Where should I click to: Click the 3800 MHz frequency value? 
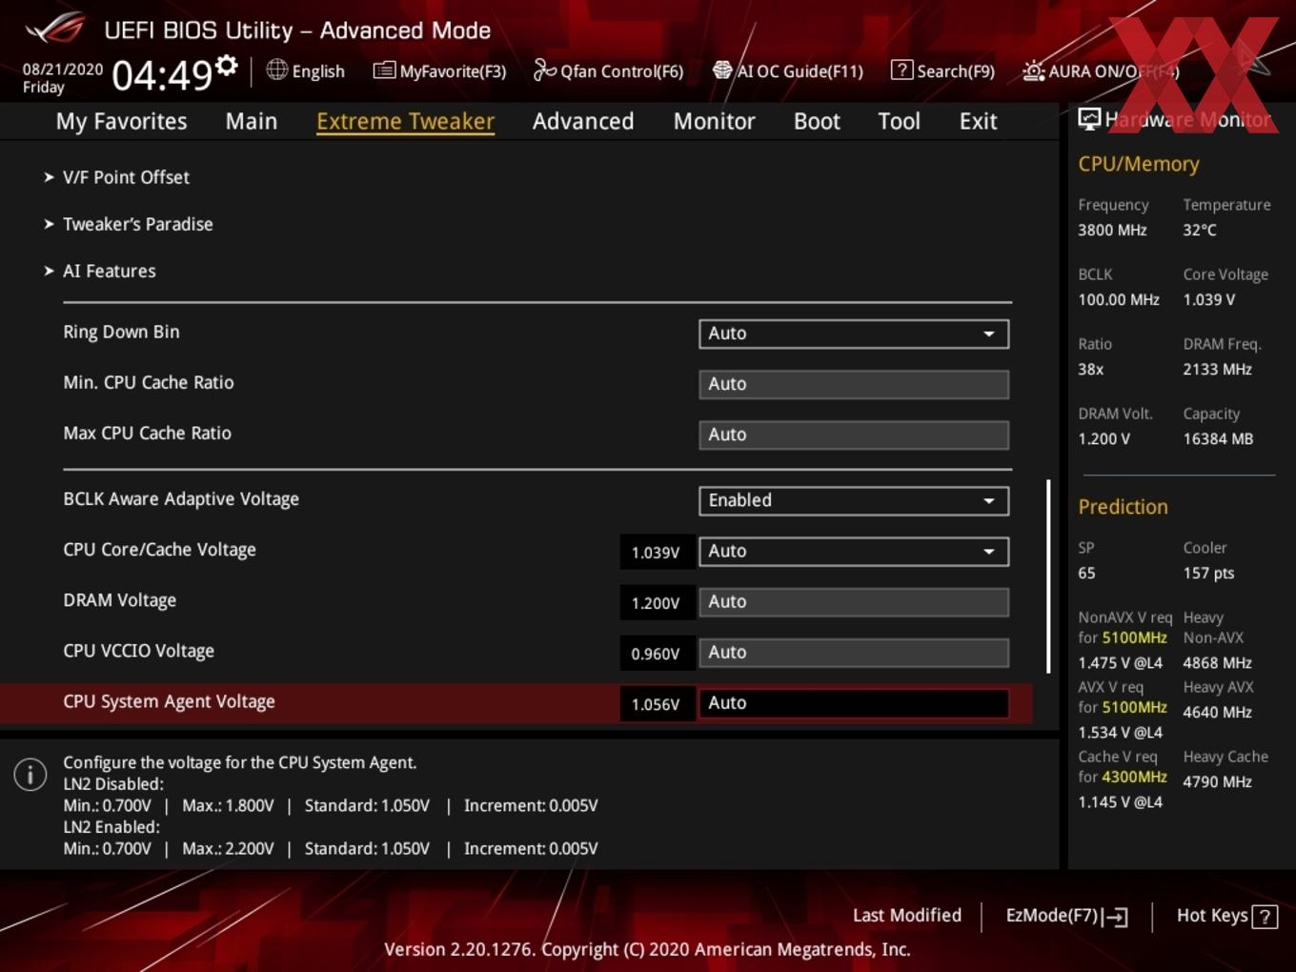coord(1112,230)
